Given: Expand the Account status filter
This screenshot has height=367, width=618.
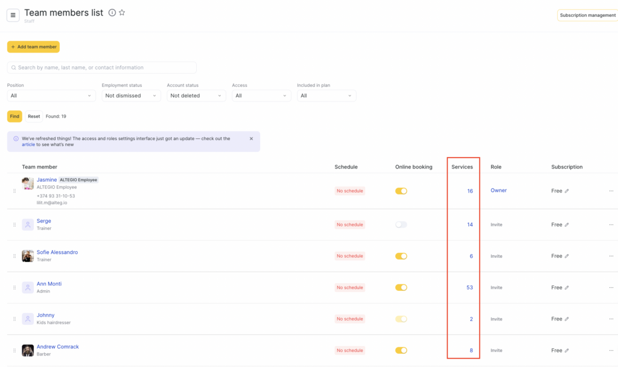Looking at the screenshot, I should (x=196, y=95).
